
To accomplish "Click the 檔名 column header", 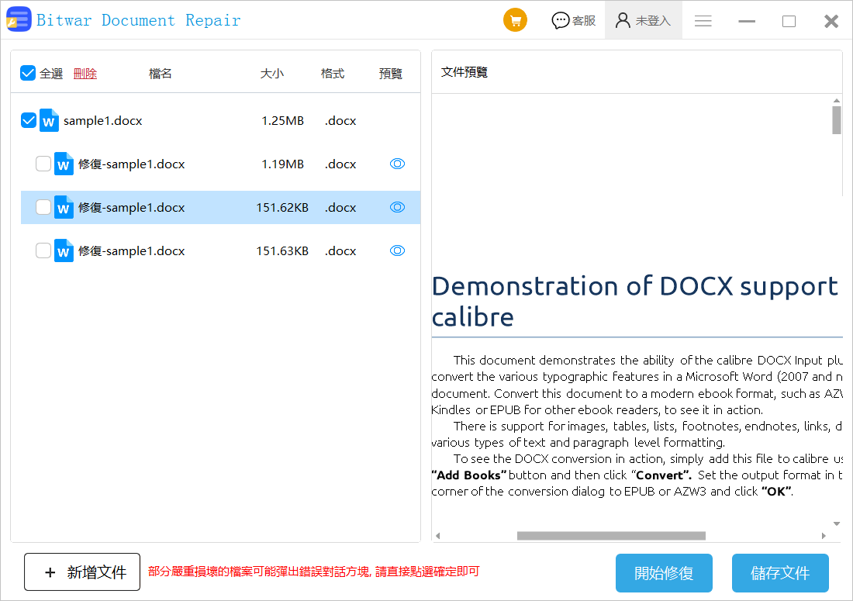I will coord(160,74).
